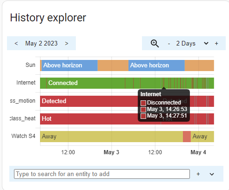The height and width of the screenshot is (190, 229).
Task: Activate the zoom magnifier tool
Action: coord(155,43)
